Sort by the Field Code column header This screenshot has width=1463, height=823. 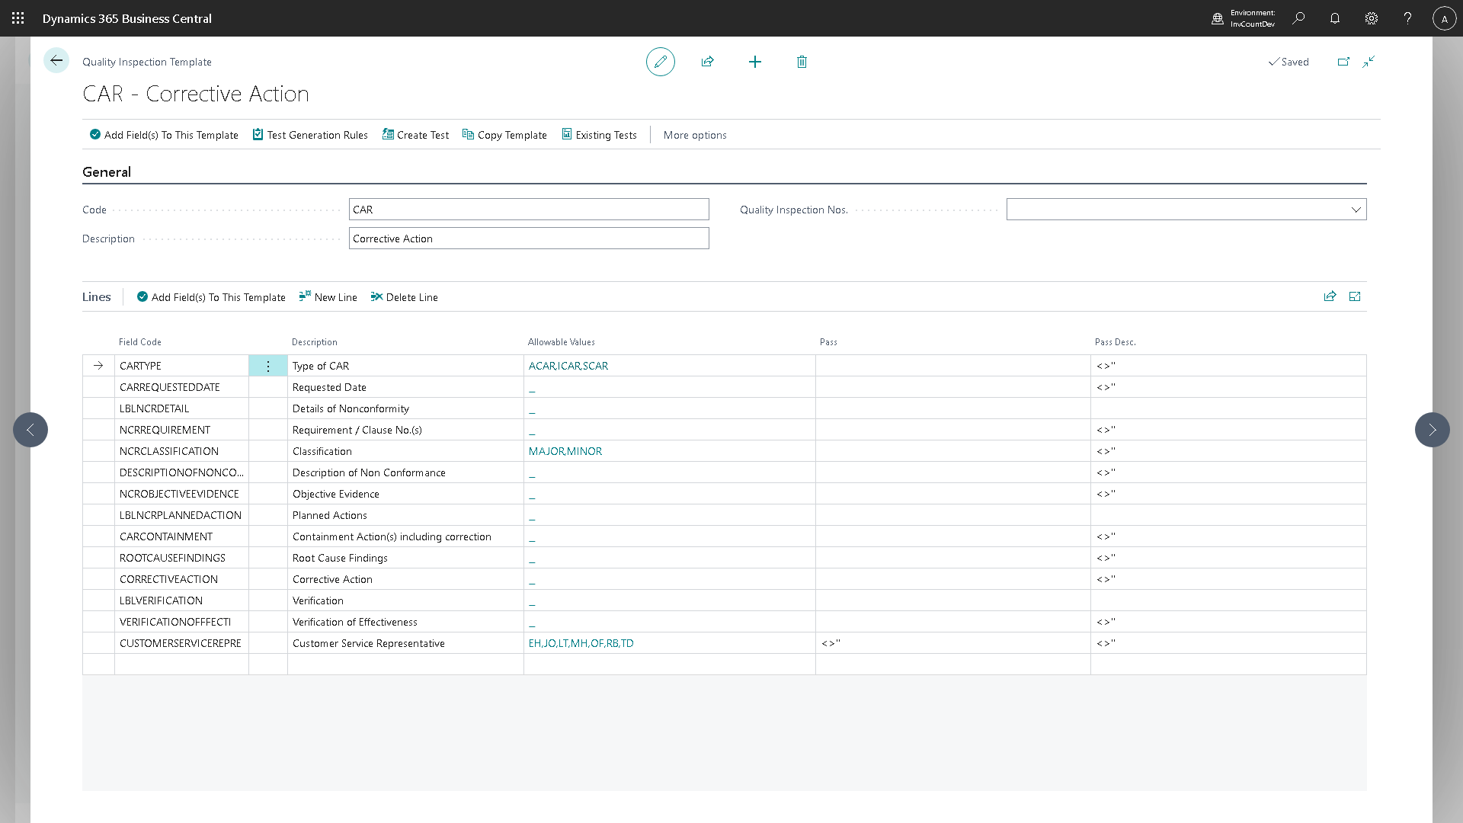pyautogui.click(x=140, y=342)
